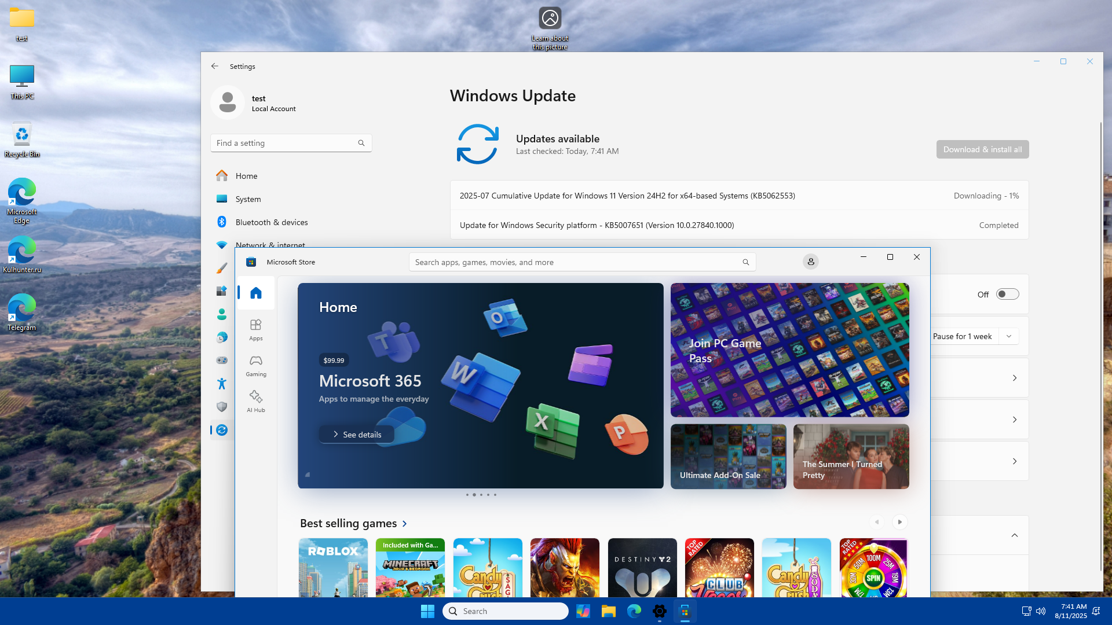The width and height of the screenshot is (1112, 625).
Task: Open File Explorer from taskbar
Action: coord(608,611)
